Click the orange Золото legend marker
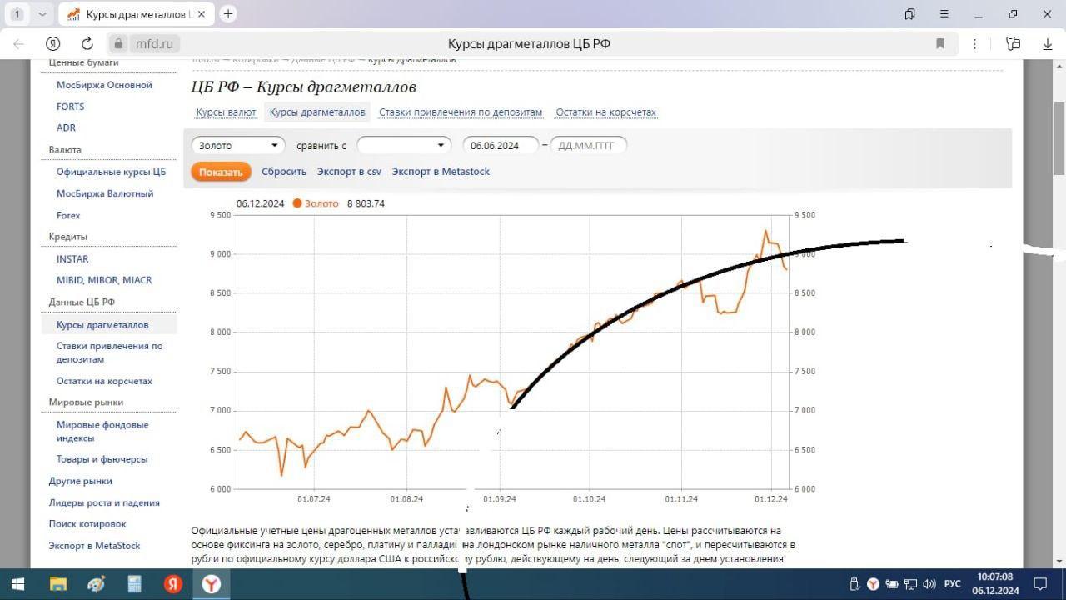Image resolution: width=1066 pixels, height=600 pixels. [x=296, y=203]
